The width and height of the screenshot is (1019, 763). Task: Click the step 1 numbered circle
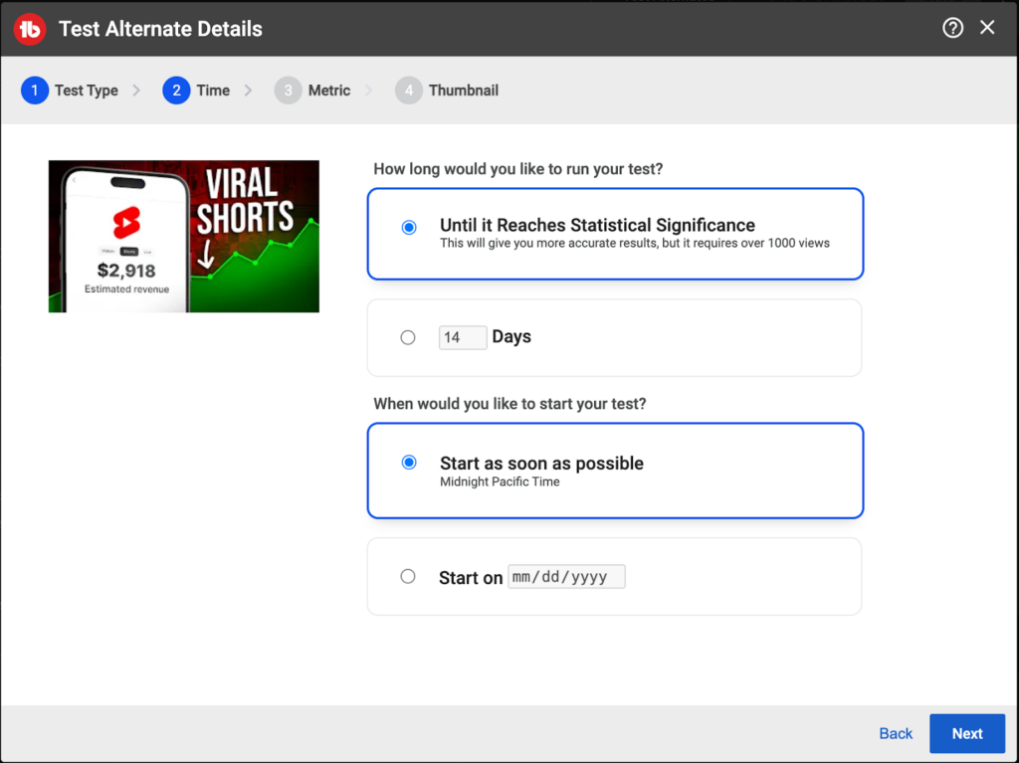tap(34, 91)
